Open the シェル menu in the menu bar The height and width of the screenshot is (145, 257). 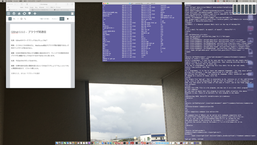pyautogui.click(x=16, y=1)
